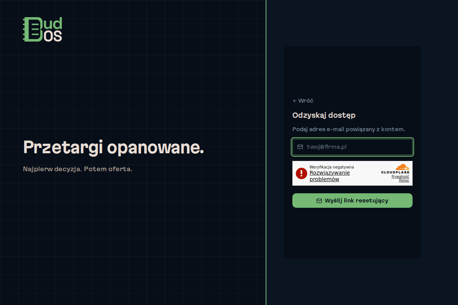Open Cloudflare Pomoc link
This screenshot has width=458, height=305.
click(x=404, y=180)
